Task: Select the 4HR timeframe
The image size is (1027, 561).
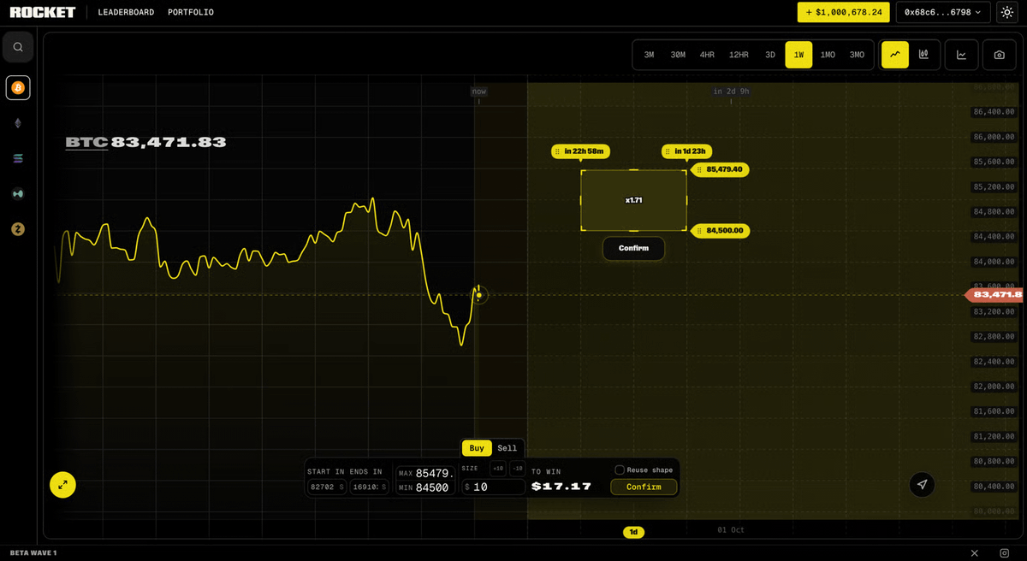Action: [x=707, y=55]
